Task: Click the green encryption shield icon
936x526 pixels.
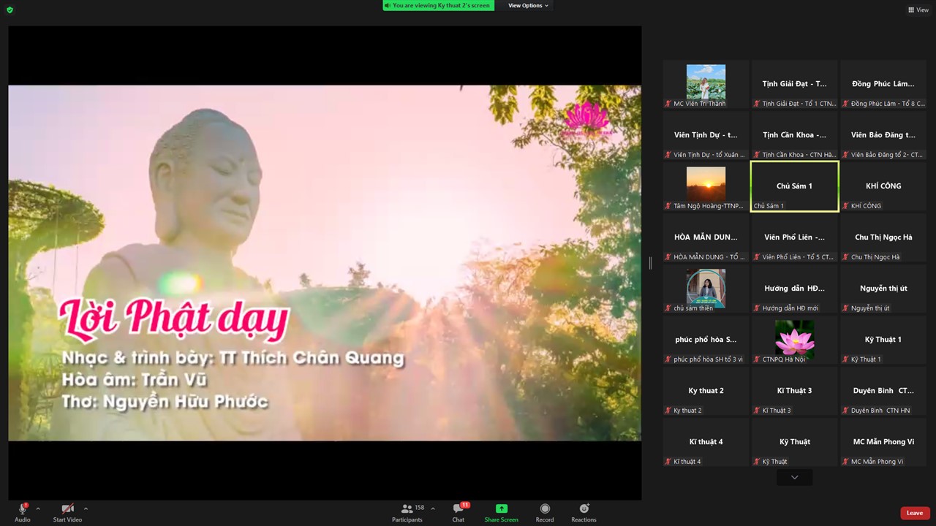Action: pos(10,9)
